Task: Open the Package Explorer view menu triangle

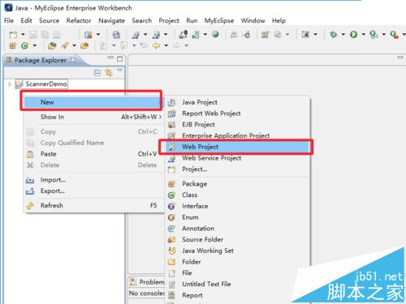Action: 119,71
